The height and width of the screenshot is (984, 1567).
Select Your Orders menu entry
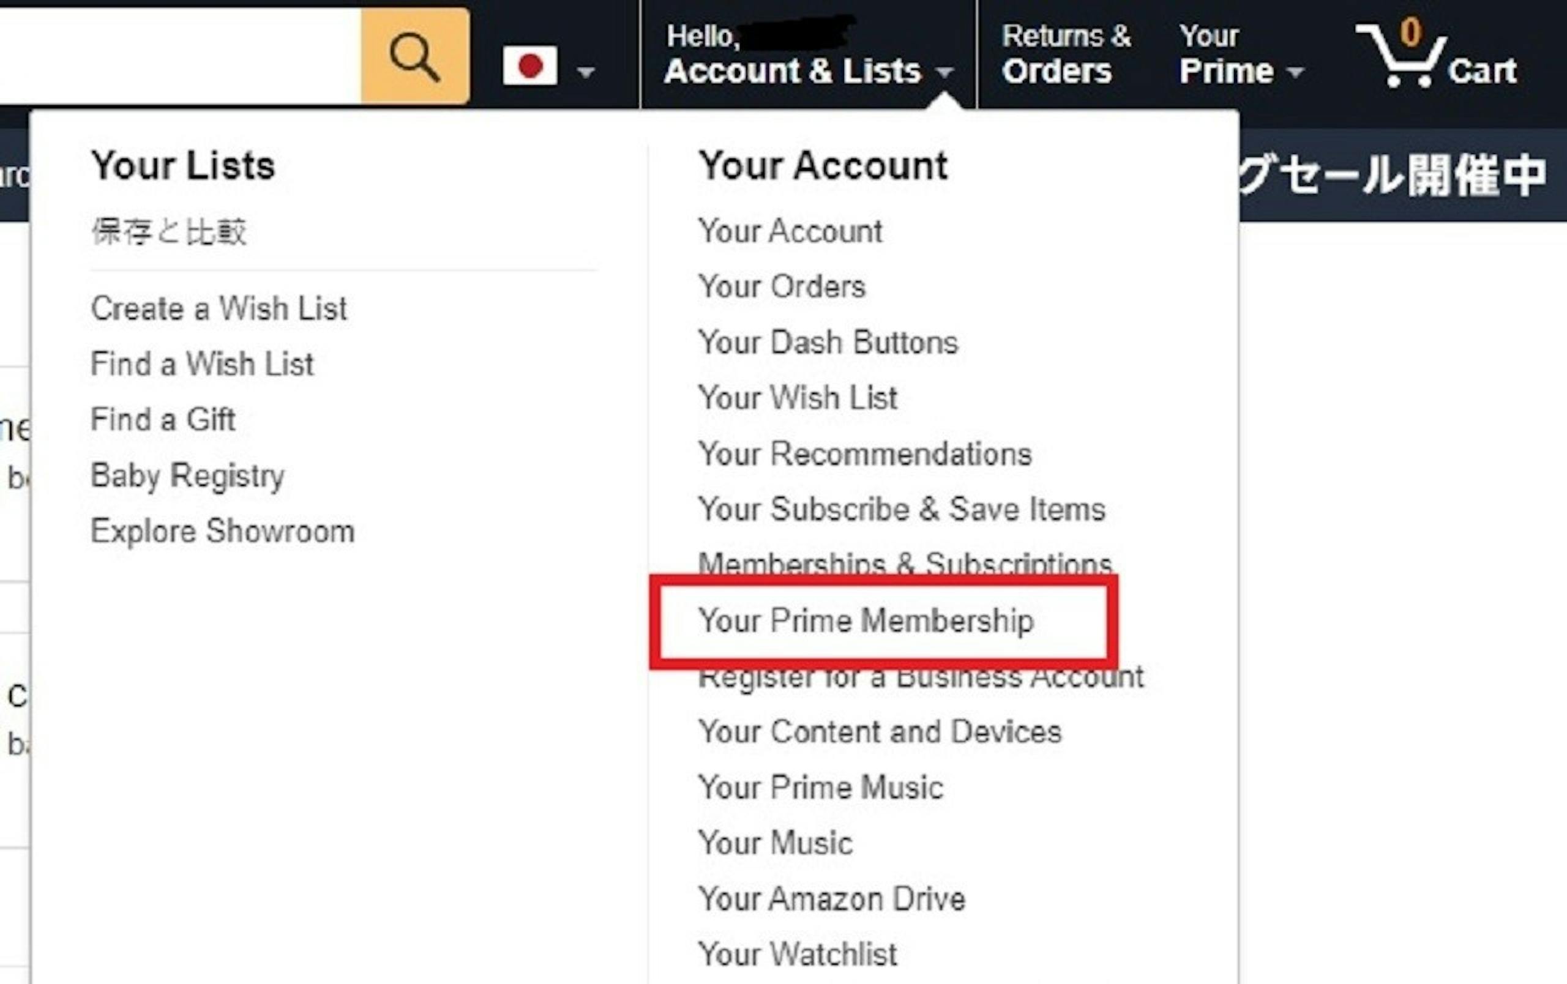[x=782, y=286]
